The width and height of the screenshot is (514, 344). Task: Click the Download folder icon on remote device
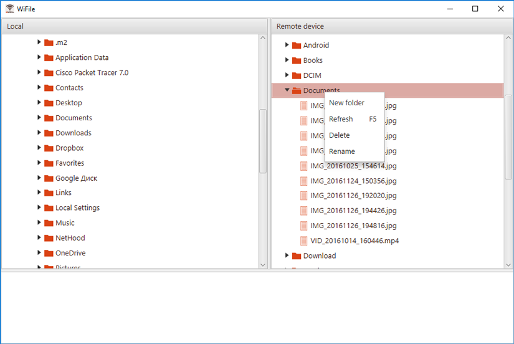(297, 256)
